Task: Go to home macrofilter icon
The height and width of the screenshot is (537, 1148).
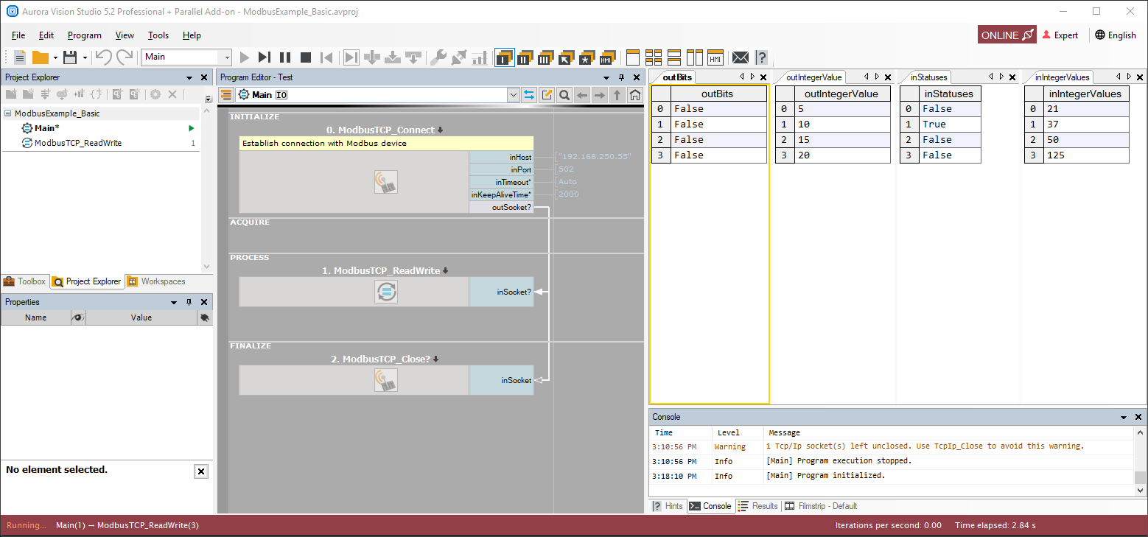Action: 634,95
